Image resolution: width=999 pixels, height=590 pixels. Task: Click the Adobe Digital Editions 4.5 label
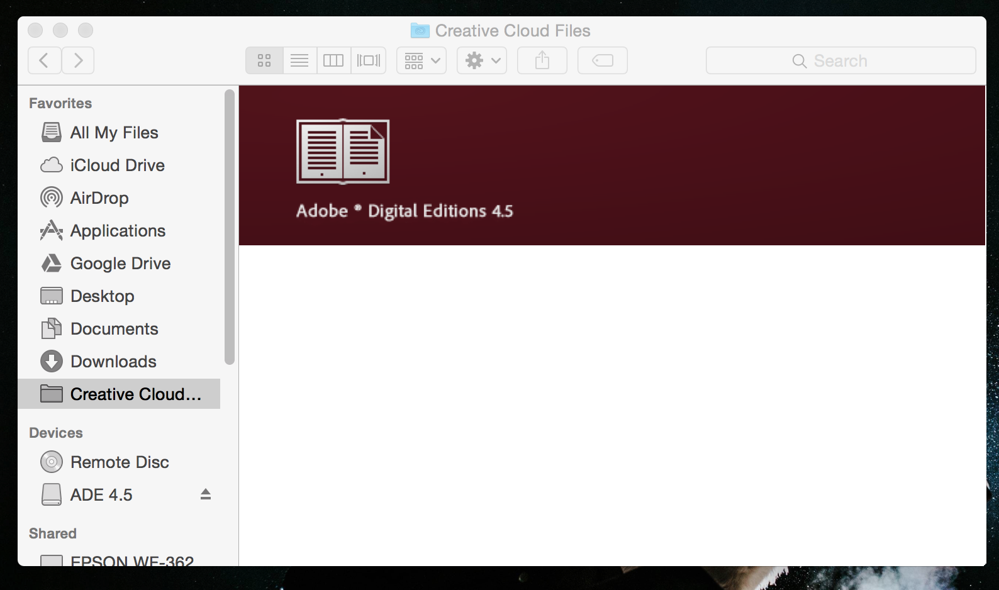click(x=405, y=211)
